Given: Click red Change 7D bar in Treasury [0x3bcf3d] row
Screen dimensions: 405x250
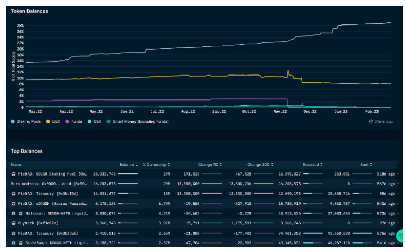Looking at the screenshot, I should click(212, 194).
